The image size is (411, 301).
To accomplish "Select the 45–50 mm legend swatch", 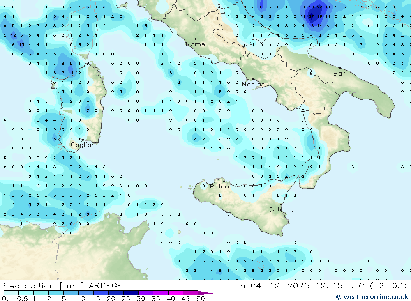I will (x=191, y=293).
